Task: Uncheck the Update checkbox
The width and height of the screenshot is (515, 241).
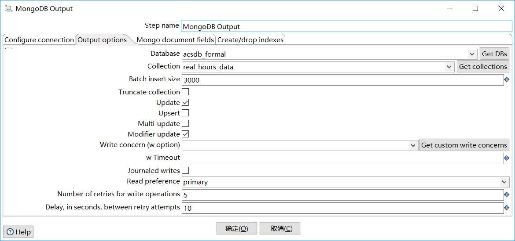Action: coord(185,103)
